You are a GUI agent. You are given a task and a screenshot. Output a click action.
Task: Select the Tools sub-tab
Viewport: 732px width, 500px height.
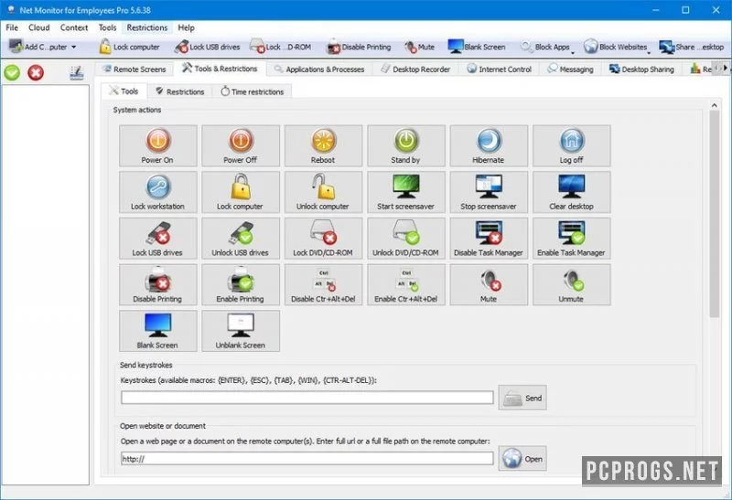click(124, 91)
